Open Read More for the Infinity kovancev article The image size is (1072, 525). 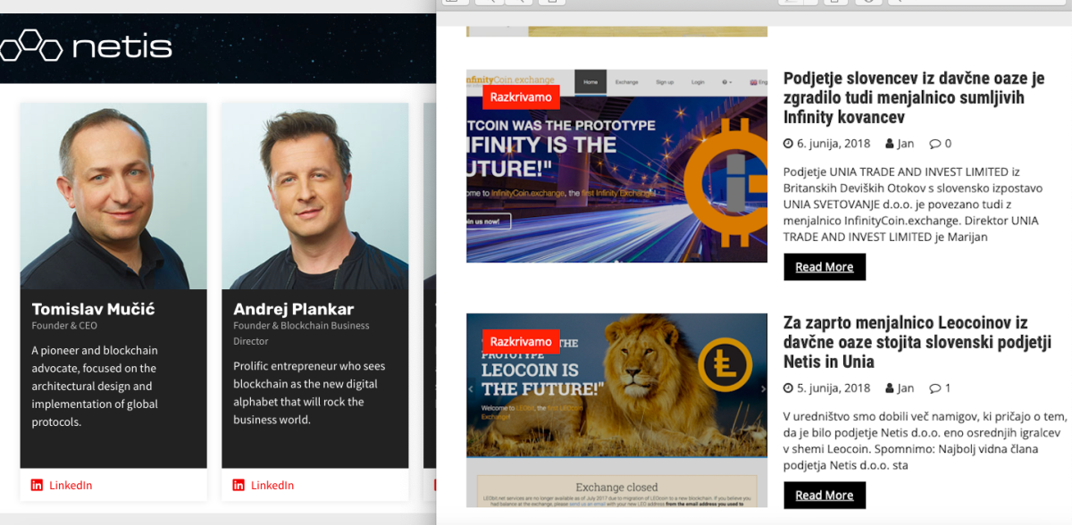coord(825,267)
